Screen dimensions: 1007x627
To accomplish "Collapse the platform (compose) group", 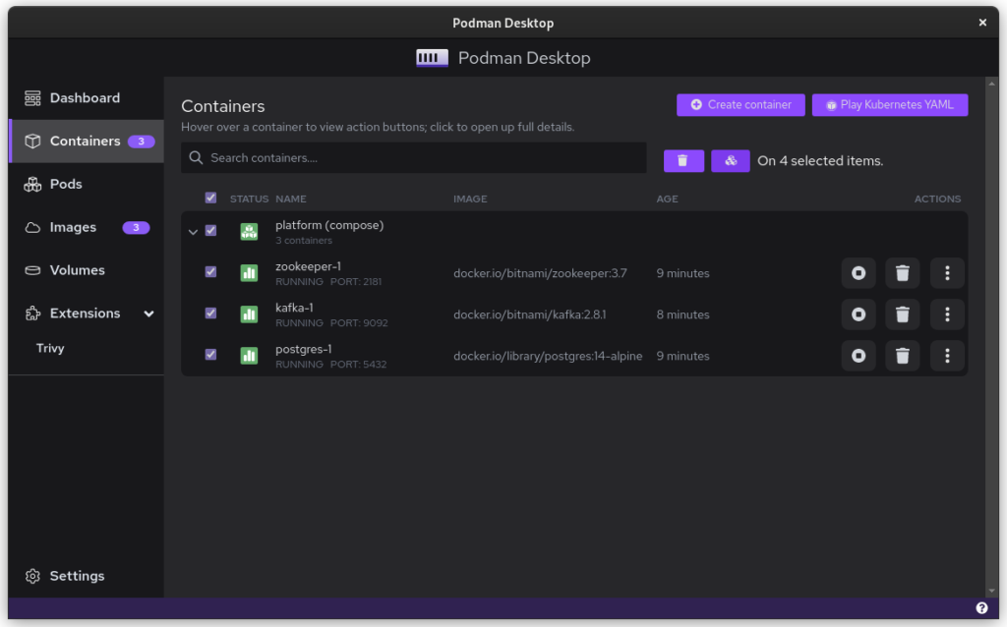I will click(x=193, y=232).
